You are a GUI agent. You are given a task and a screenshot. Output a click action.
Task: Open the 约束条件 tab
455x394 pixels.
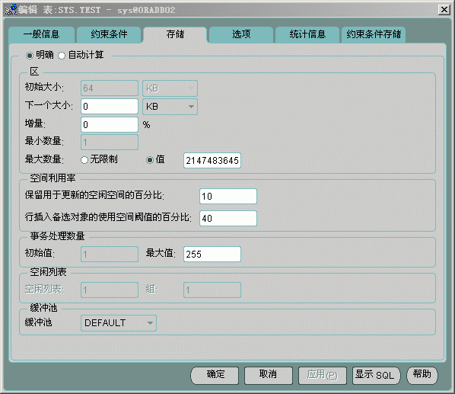(x=109, y=34)
